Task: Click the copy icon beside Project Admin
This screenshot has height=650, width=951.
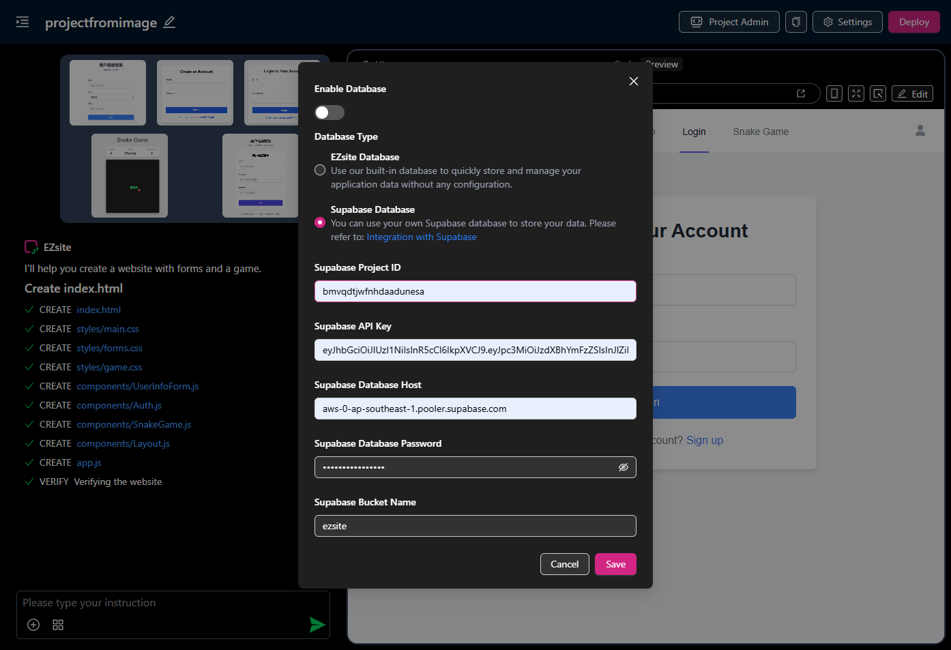Action: click(795, 22)
